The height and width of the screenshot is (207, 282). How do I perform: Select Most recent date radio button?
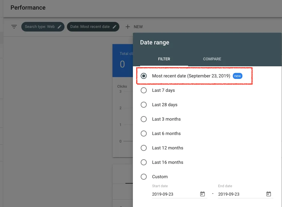click(144, 76)
